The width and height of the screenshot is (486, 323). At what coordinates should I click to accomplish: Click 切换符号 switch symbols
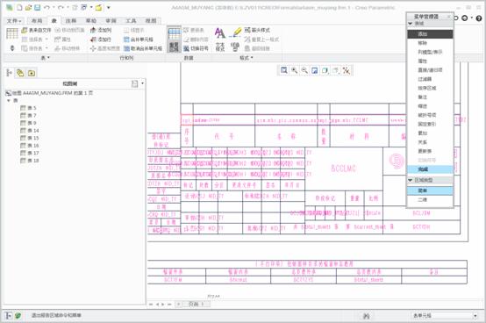pos(196,48)
